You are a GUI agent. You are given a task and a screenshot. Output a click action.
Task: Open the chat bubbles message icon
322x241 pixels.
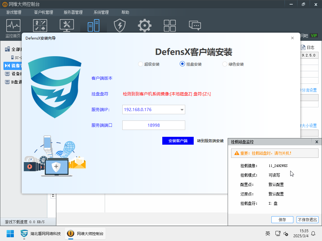coord(195,26)
